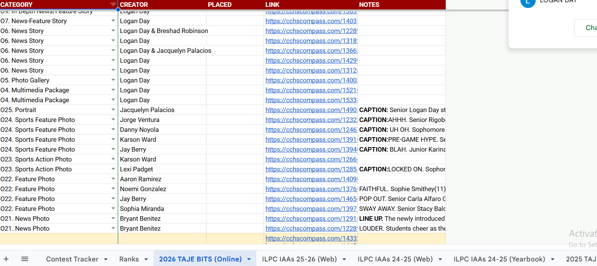
Task: Select the LINE UP caption notes cell
Action: 402,218
